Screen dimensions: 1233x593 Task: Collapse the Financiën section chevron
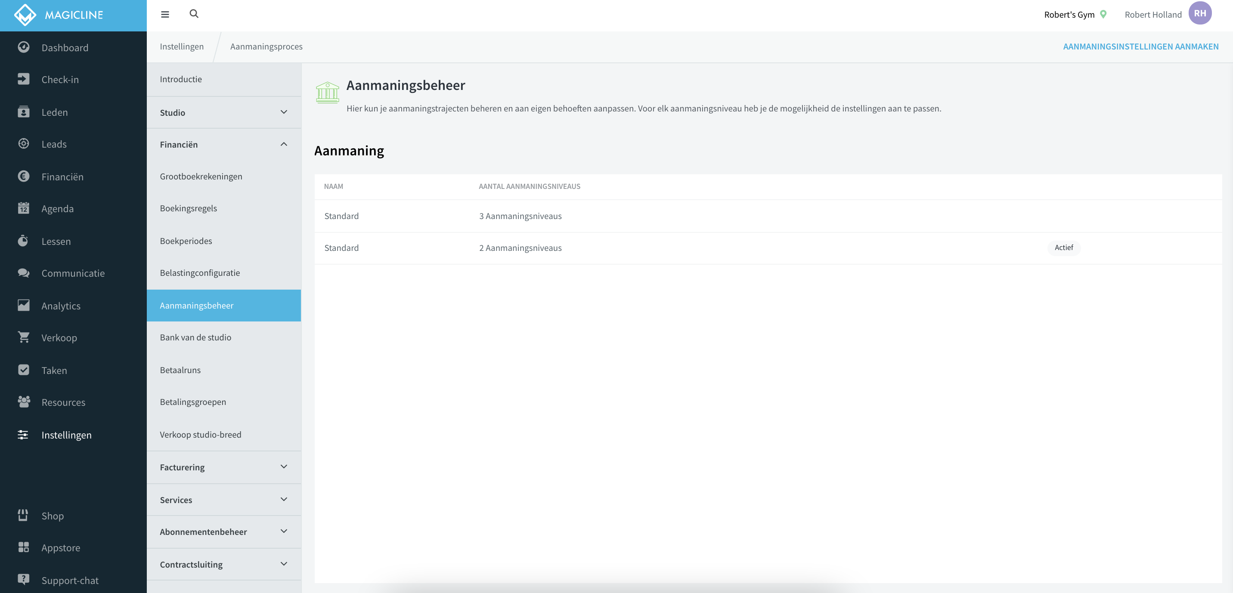[x=284, y=144]
